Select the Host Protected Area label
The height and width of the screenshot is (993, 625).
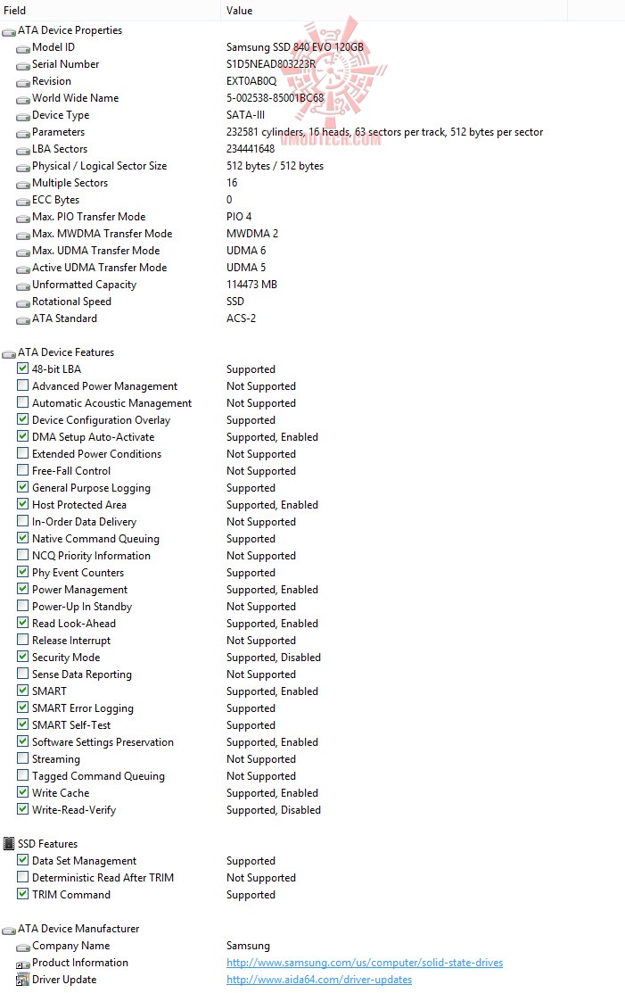coord(79,505)
